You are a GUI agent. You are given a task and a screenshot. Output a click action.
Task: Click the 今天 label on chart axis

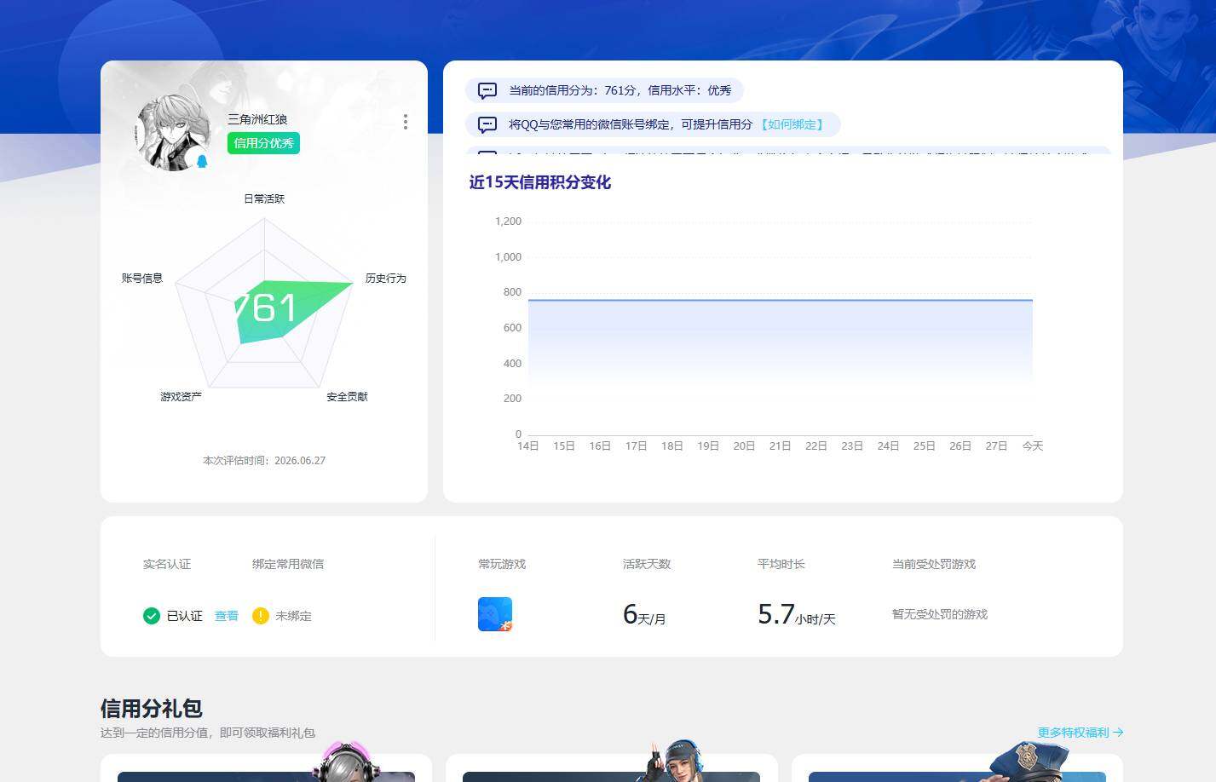tap(1033, 446)
